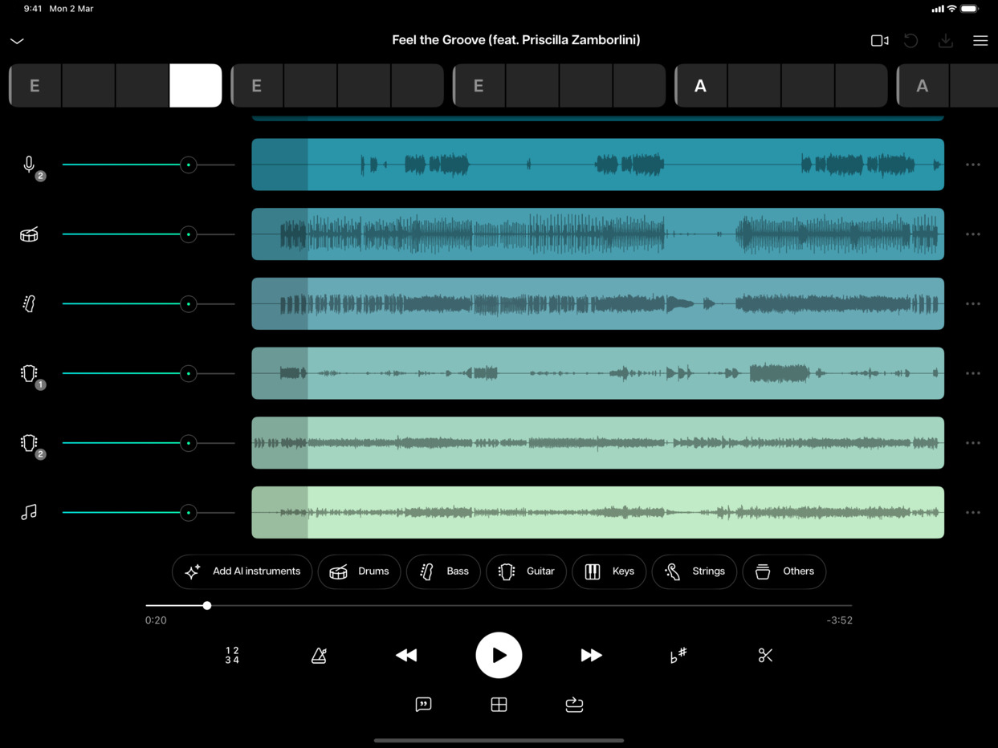998x748 pixels.
Task: Open the video recording feature
Action: click(x=878, y=40)
